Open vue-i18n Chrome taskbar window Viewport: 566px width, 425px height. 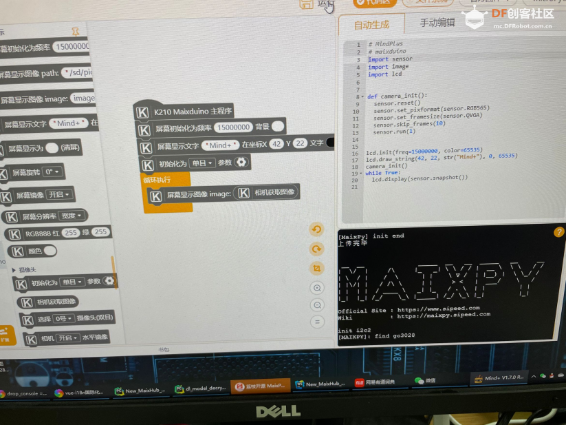pos(78,393)
